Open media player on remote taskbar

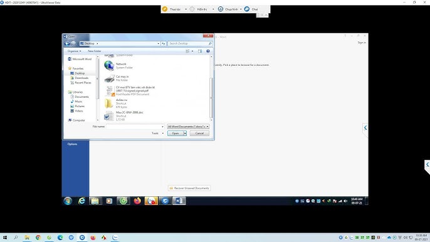(x=109, y=201)
